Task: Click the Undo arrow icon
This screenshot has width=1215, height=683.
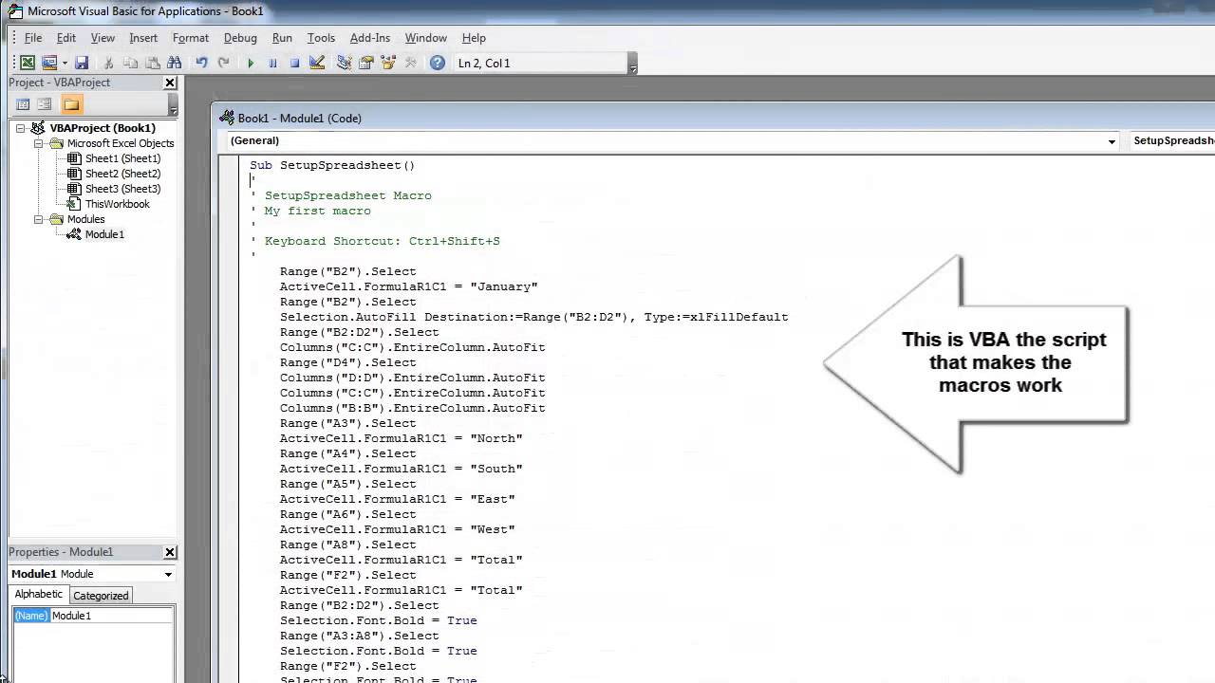Action: [x=201, y=63]
